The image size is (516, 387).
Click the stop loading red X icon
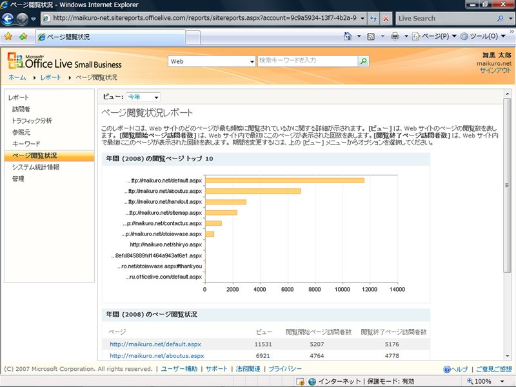386,19
